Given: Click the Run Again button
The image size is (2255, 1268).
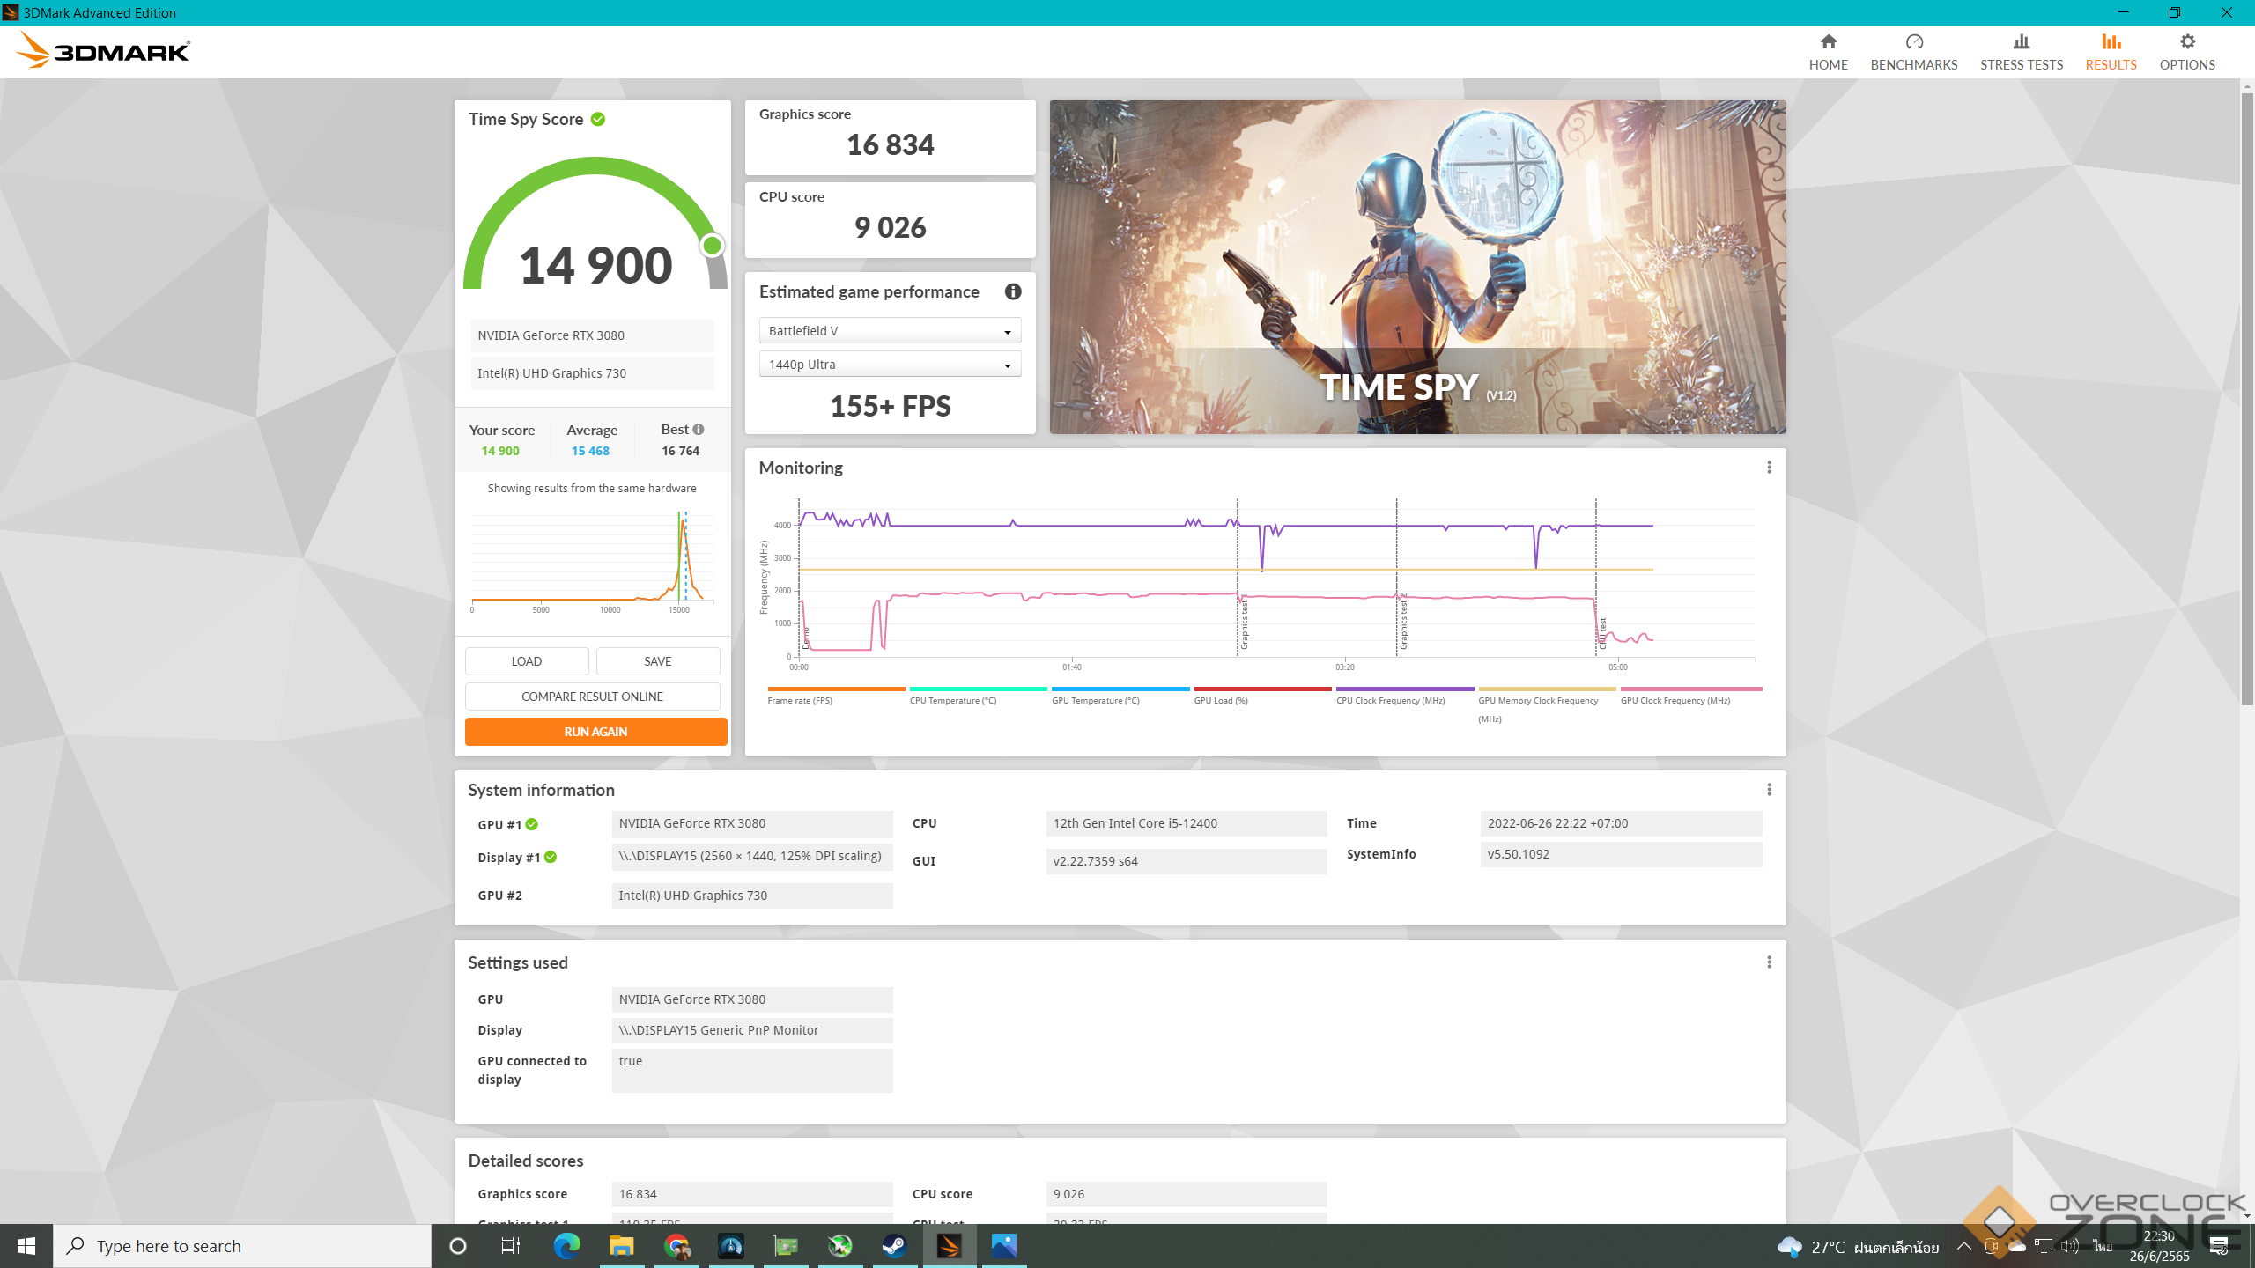Looking at the screenshot, I should 595,732.
